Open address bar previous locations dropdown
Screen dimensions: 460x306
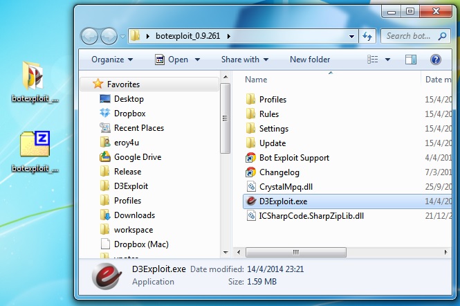tap(351, 37)
